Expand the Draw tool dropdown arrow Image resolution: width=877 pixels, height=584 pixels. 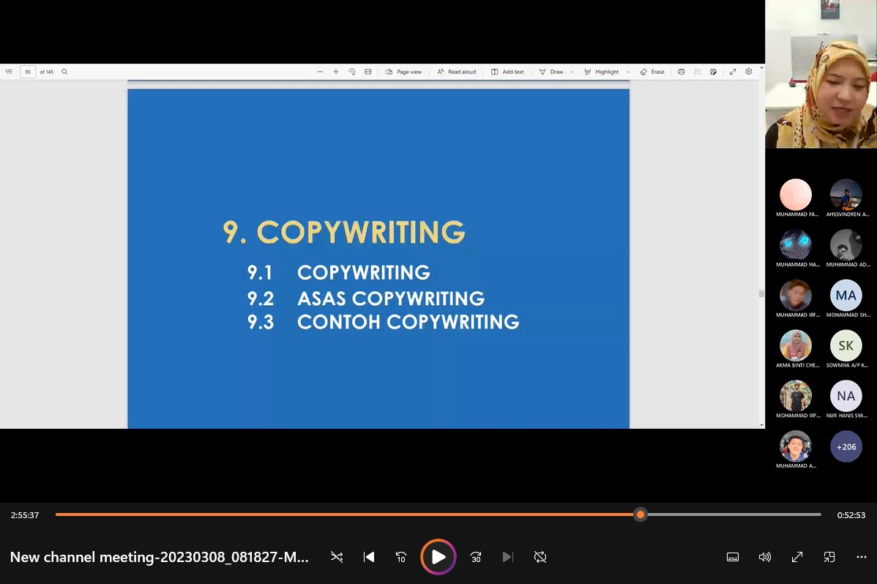click(572, 72)
